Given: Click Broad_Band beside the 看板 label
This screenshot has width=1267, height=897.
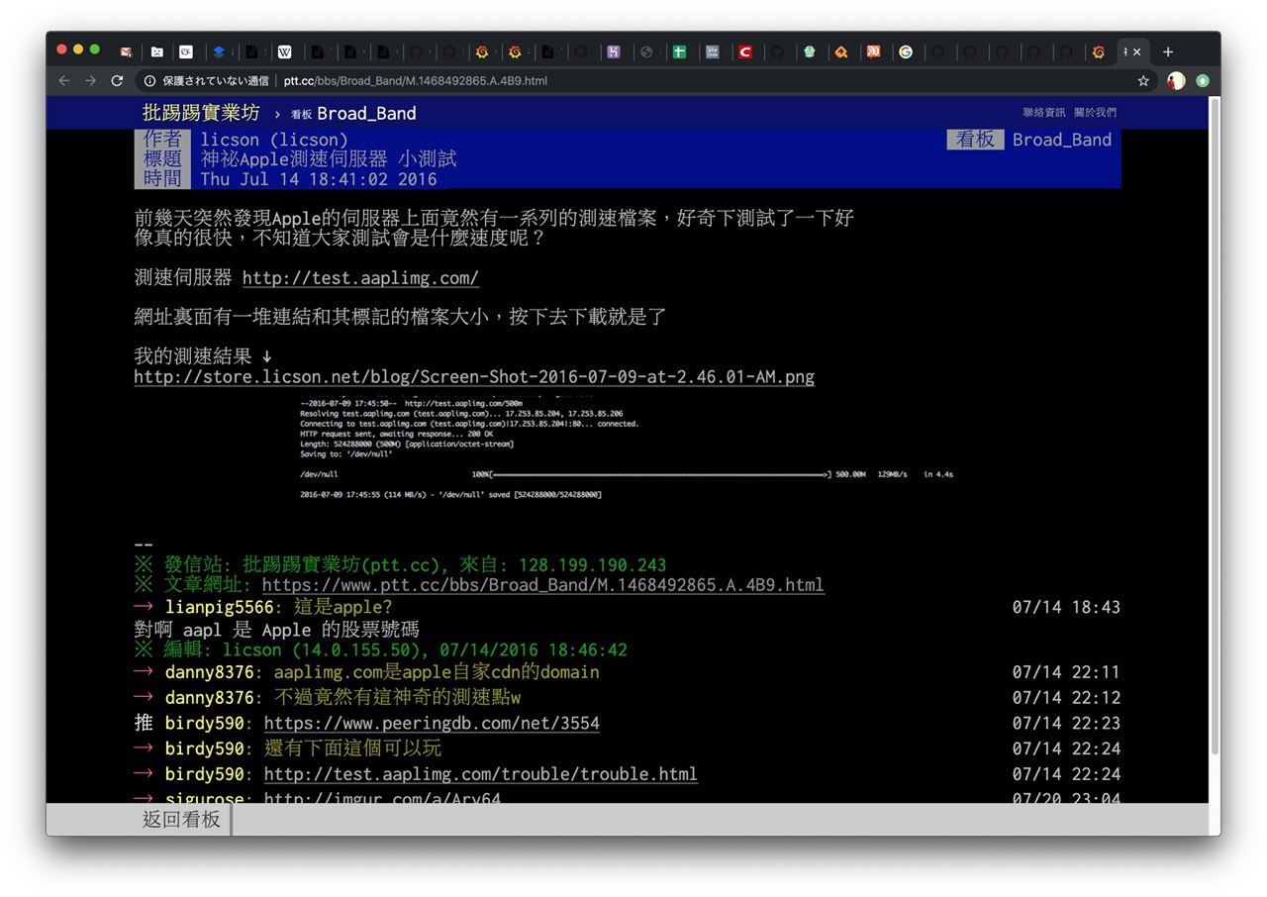Looking at the screenshot, I should click(x=1062, y=140).
